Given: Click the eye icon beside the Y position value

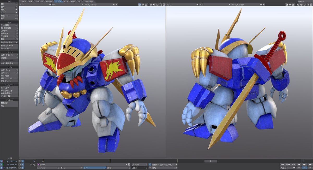Looking at the screenshot, I should pyautogui.click(x=20, y=165).
